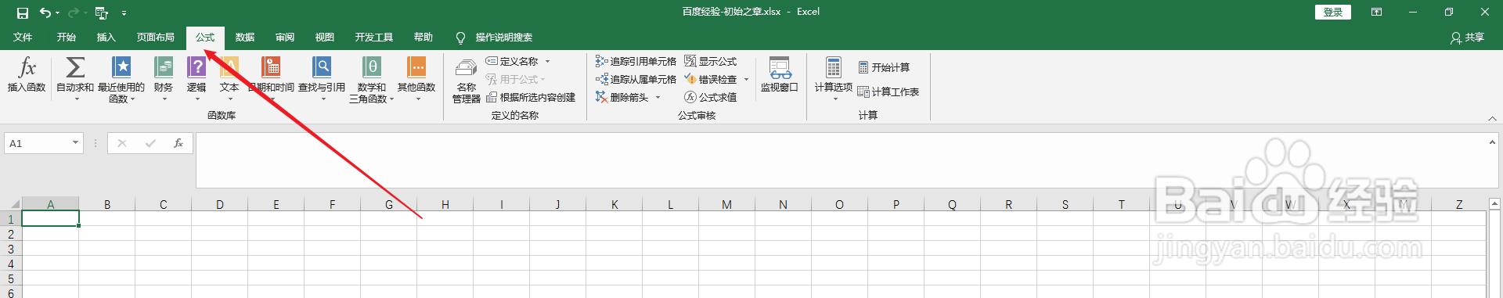Click Create from Selection (根据所选内容创建)
Viewport: 1503px width, 298px height.
click(531, 97)
